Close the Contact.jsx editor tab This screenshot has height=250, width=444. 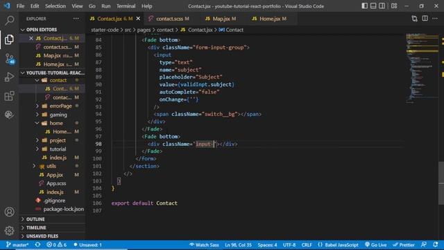pos(138,19)
